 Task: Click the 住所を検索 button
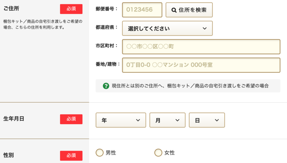pos(189,10)
